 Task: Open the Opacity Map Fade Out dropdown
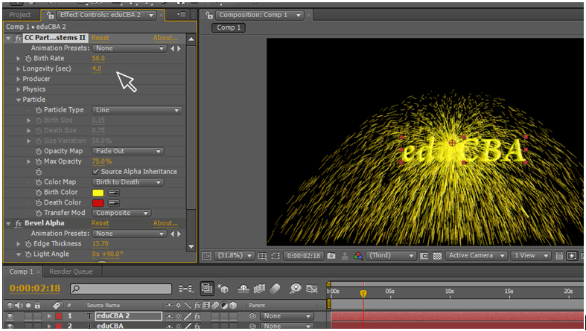point(128,151)
